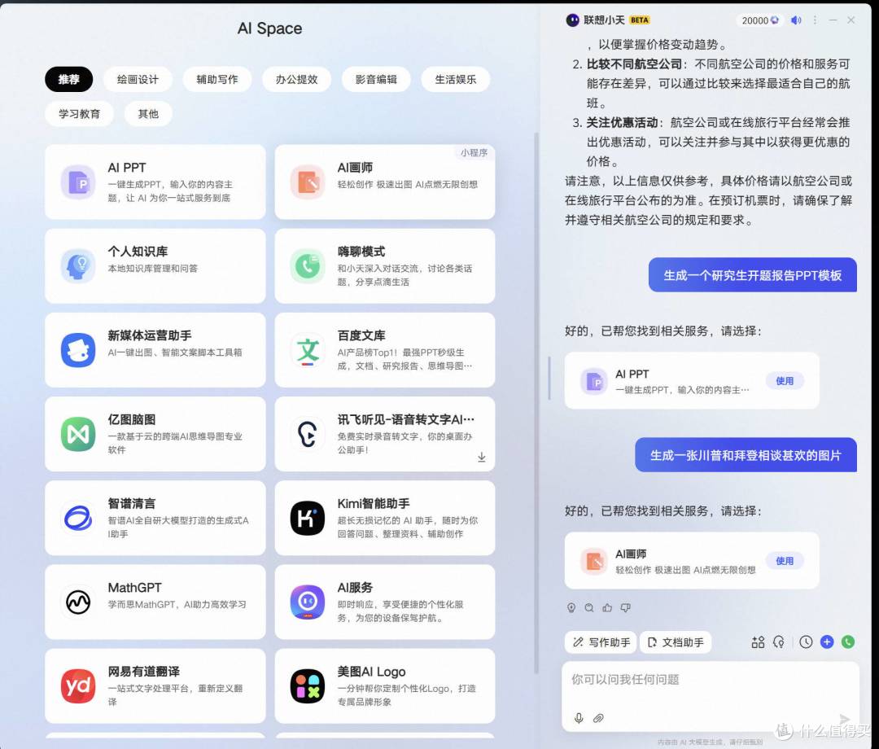This screenshot has height=749, width=879.
Task: Click the 讯飞听见 ear icon
Action: [x=307, y=434]
